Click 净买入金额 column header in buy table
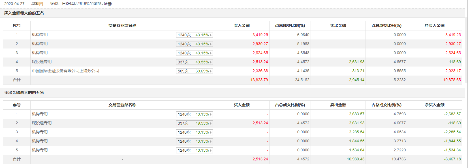468x168 pixels. pos(434,25)
